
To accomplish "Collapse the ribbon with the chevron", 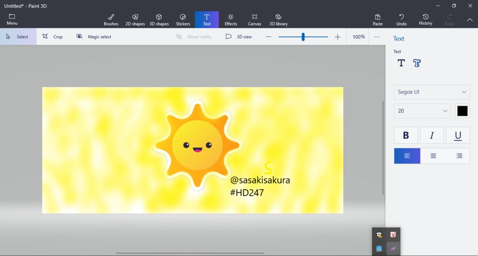I will pos(470,20).
